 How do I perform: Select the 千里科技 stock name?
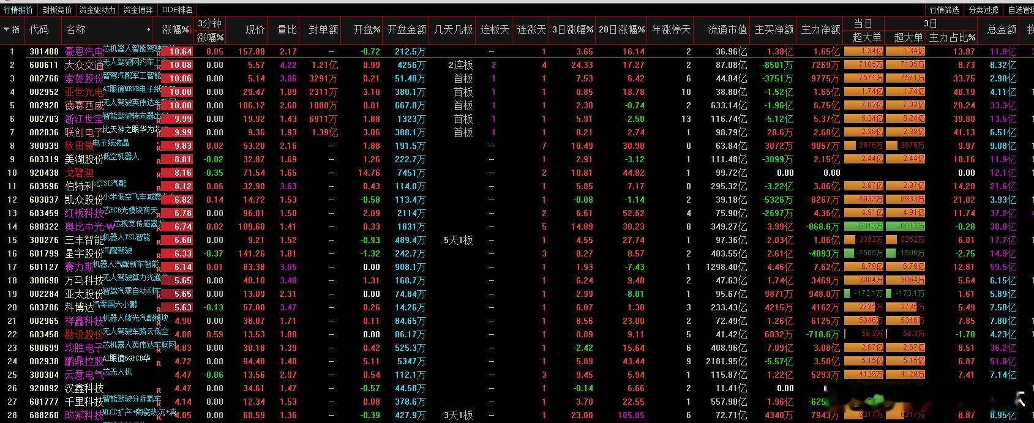click(x=84, y=402)
